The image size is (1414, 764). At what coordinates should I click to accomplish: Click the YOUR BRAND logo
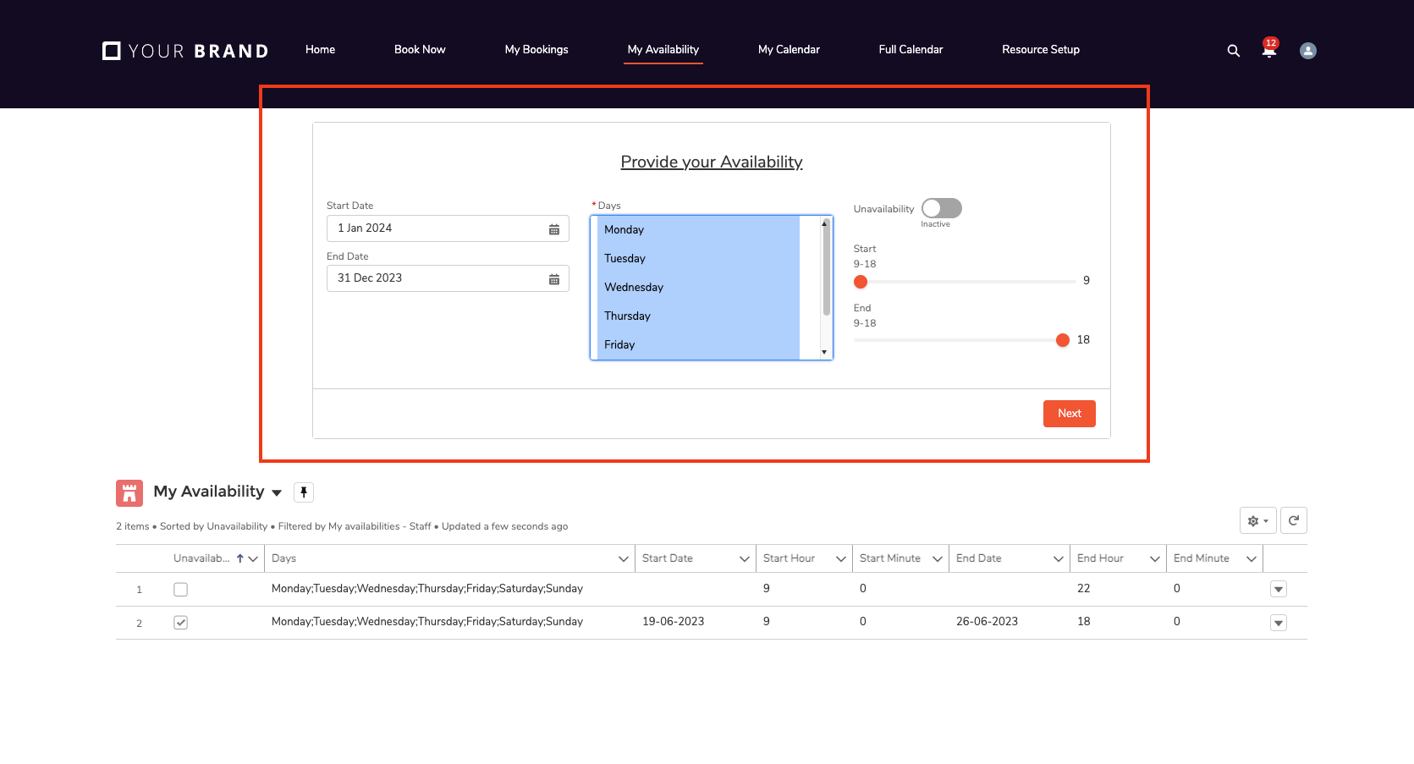(x=185, y=51)
